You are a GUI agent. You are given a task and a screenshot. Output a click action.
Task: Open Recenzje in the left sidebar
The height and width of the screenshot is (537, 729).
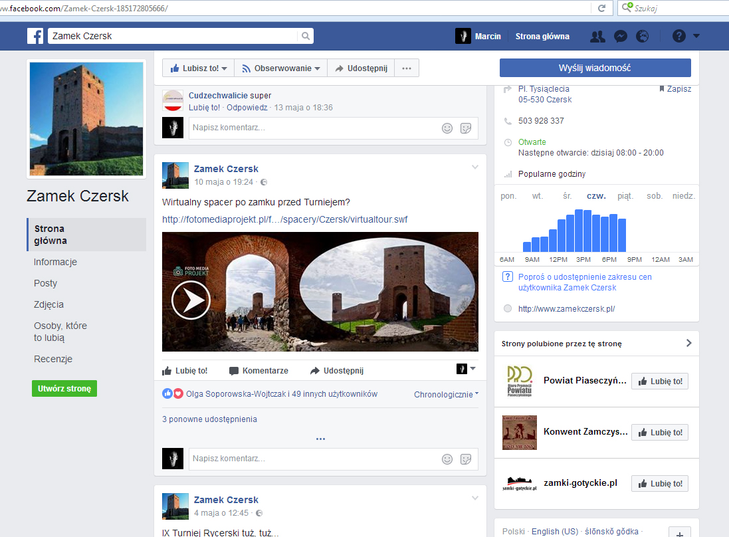coord(53,359)
